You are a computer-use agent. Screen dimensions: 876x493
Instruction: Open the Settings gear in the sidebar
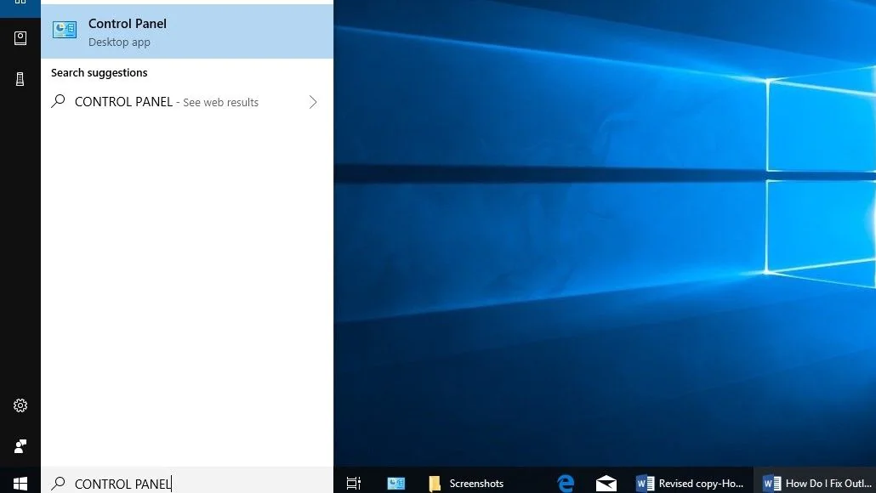tap(20, 405)
